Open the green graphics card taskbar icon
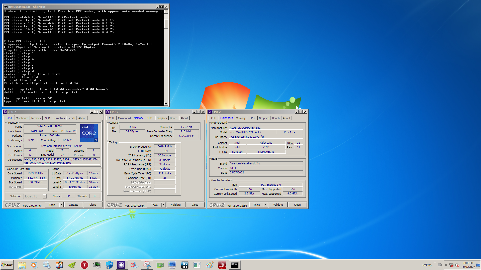The height and width of the screenshot is (270, 481). 160,265
